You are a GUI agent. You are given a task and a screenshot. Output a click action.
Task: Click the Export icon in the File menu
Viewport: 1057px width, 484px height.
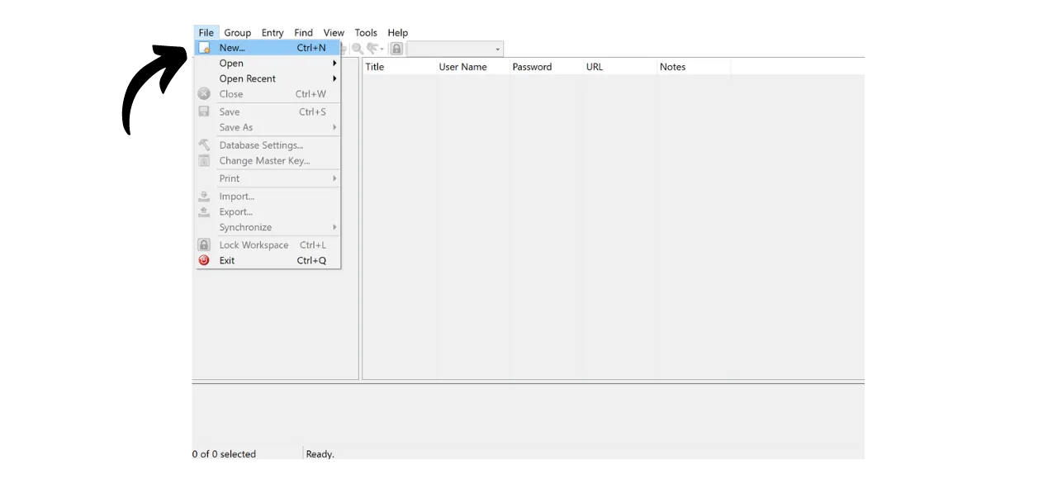(x=204, y=212)
